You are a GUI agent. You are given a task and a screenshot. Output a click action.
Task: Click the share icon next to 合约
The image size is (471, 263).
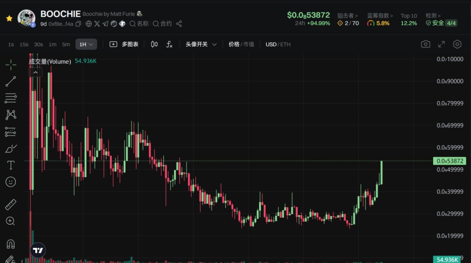[179, 24]
